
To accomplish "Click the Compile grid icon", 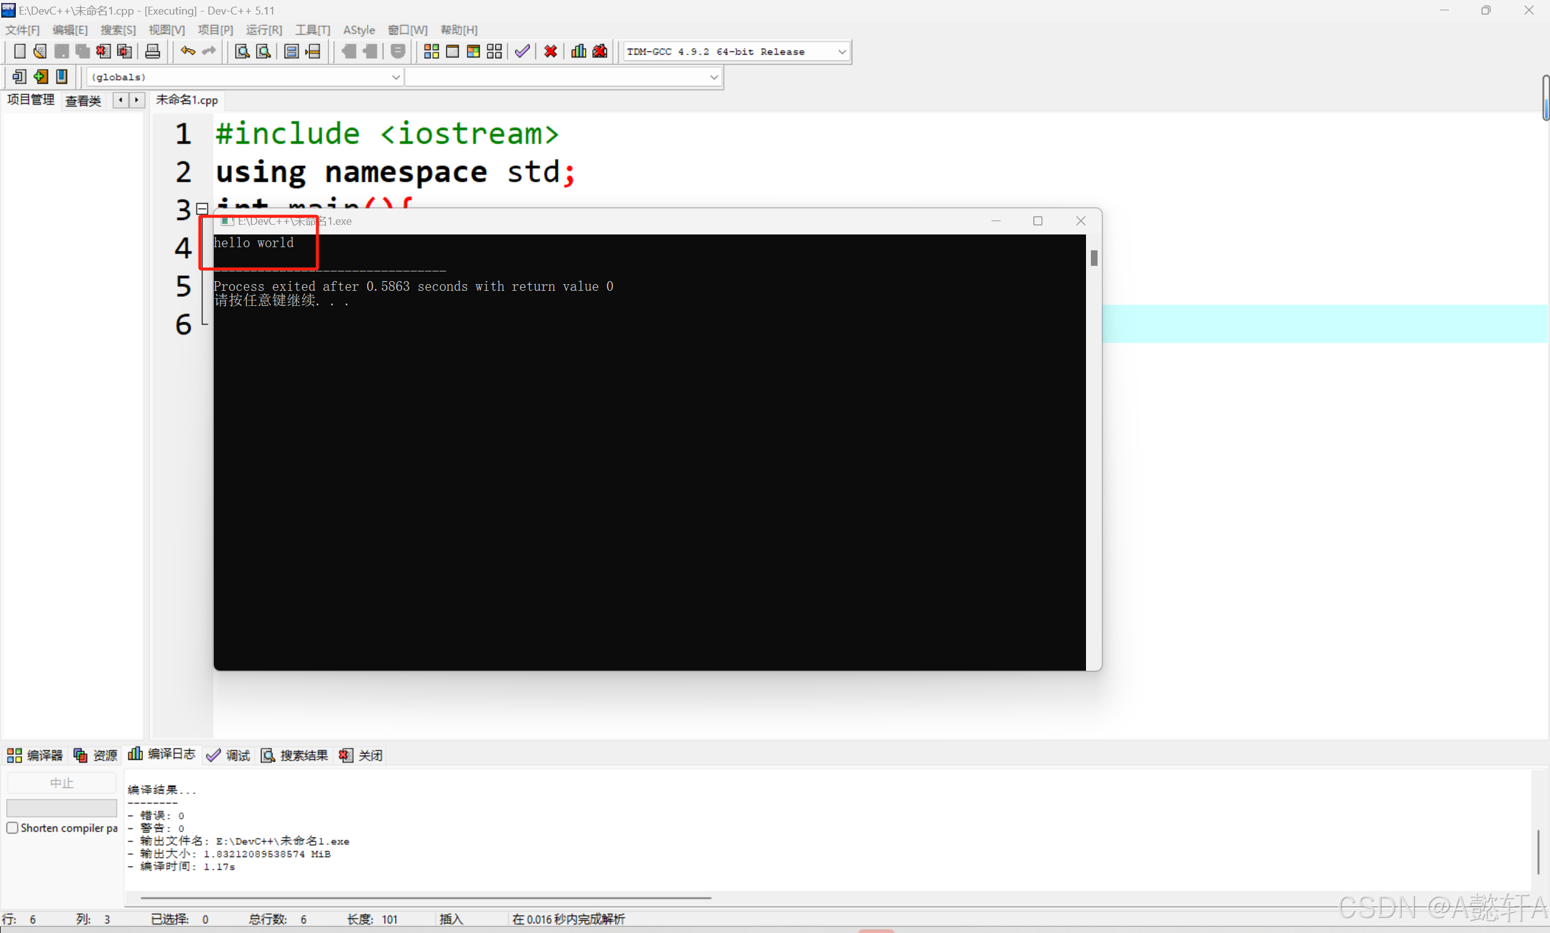I will tap(431, 51).
